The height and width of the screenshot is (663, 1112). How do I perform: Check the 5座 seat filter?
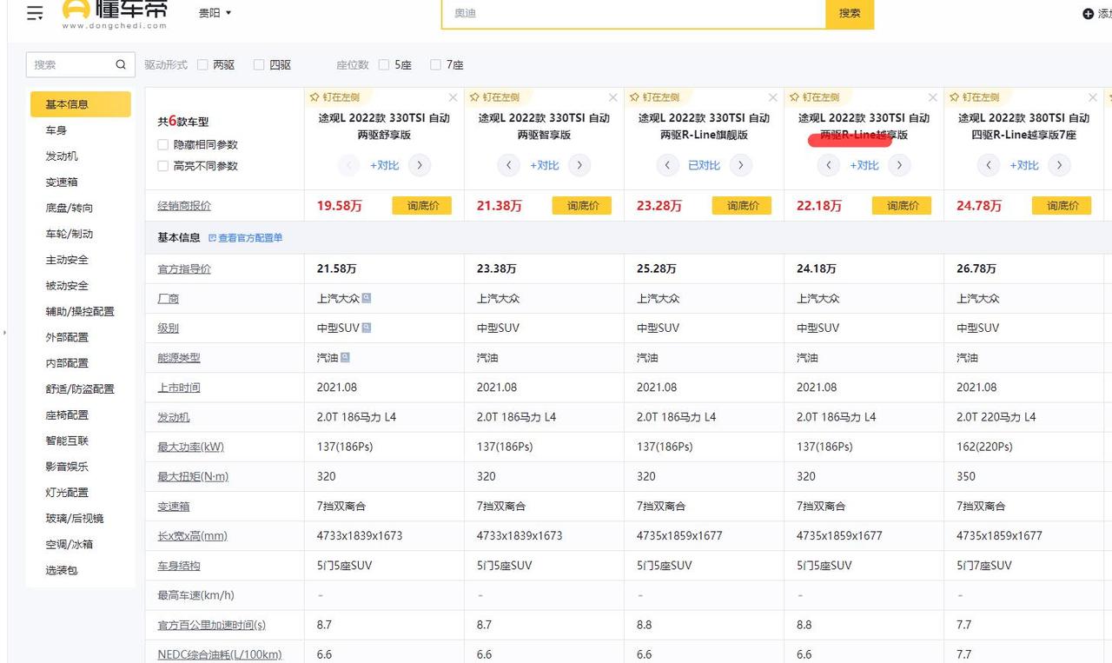(x=384, y=65)
